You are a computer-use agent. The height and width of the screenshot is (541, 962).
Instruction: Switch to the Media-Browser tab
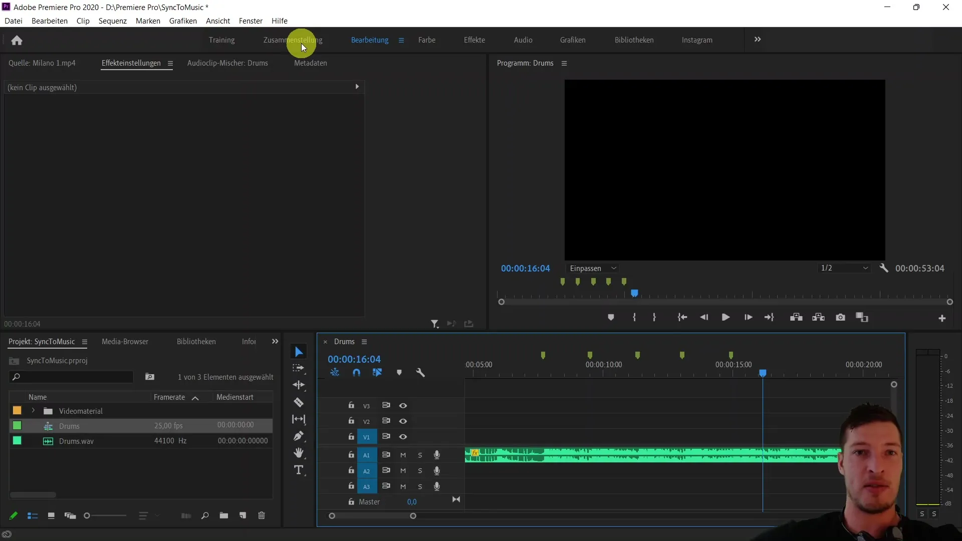125,342
